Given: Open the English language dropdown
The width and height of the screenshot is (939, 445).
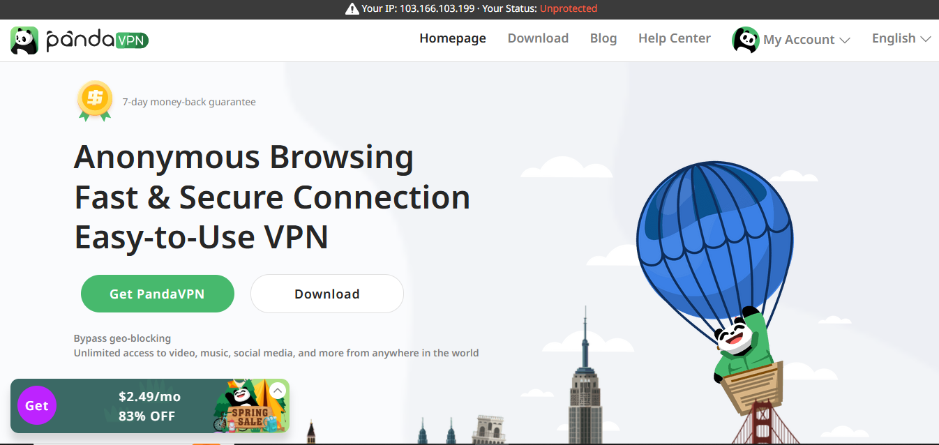Looking at the screenshot, I should pyautogui.click(x=901, y=38).
